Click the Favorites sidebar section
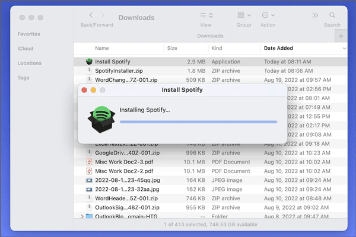 (x=29, y=34)
